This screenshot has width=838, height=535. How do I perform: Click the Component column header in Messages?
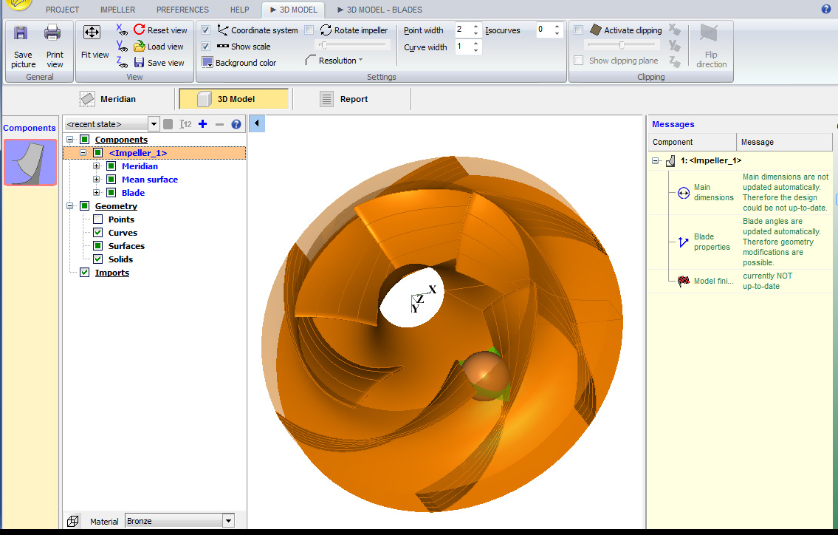tap(692, 142)
